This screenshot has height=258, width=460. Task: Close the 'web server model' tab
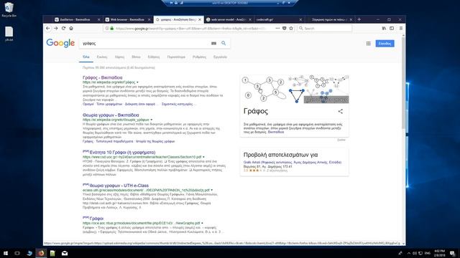pos(250,19)
